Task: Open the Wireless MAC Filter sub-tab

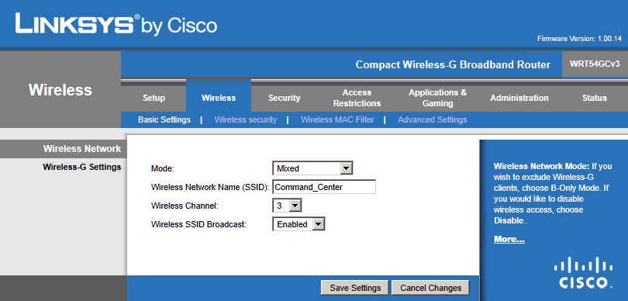Action: pos(337,119)
